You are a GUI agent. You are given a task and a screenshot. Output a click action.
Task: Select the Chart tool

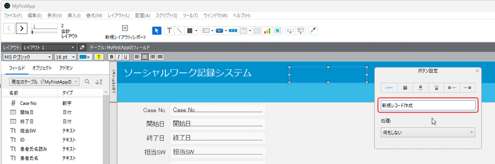(267, 31)
